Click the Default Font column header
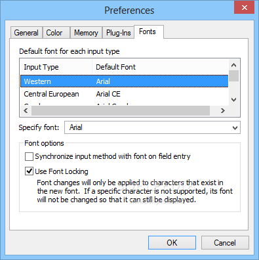The width and height of the screenshot is (259, 260). [161, 67]
